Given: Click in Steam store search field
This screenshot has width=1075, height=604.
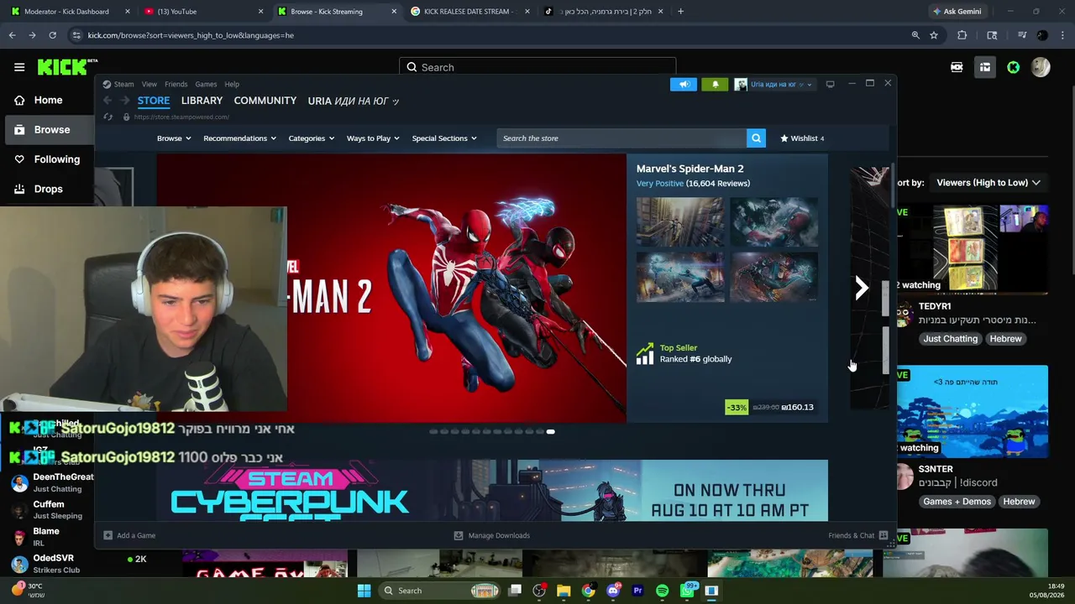Looking at the screenshot, I should tap(621, 138).
